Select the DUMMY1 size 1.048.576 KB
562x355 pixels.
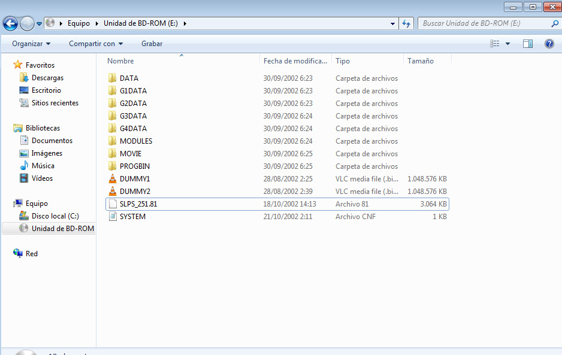point(427,179)
